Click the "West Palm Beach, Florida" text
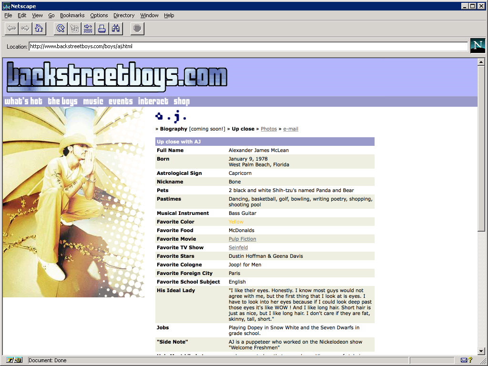The image size is (488, 366). pyautogui.click(x=259, y=164)
